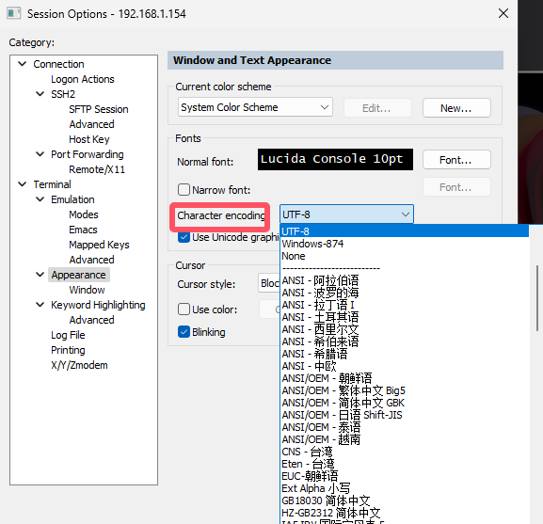543x524 pixels.
Task: Click the Lucida Console 10pt font preview
Action: (x=335, y=159)
